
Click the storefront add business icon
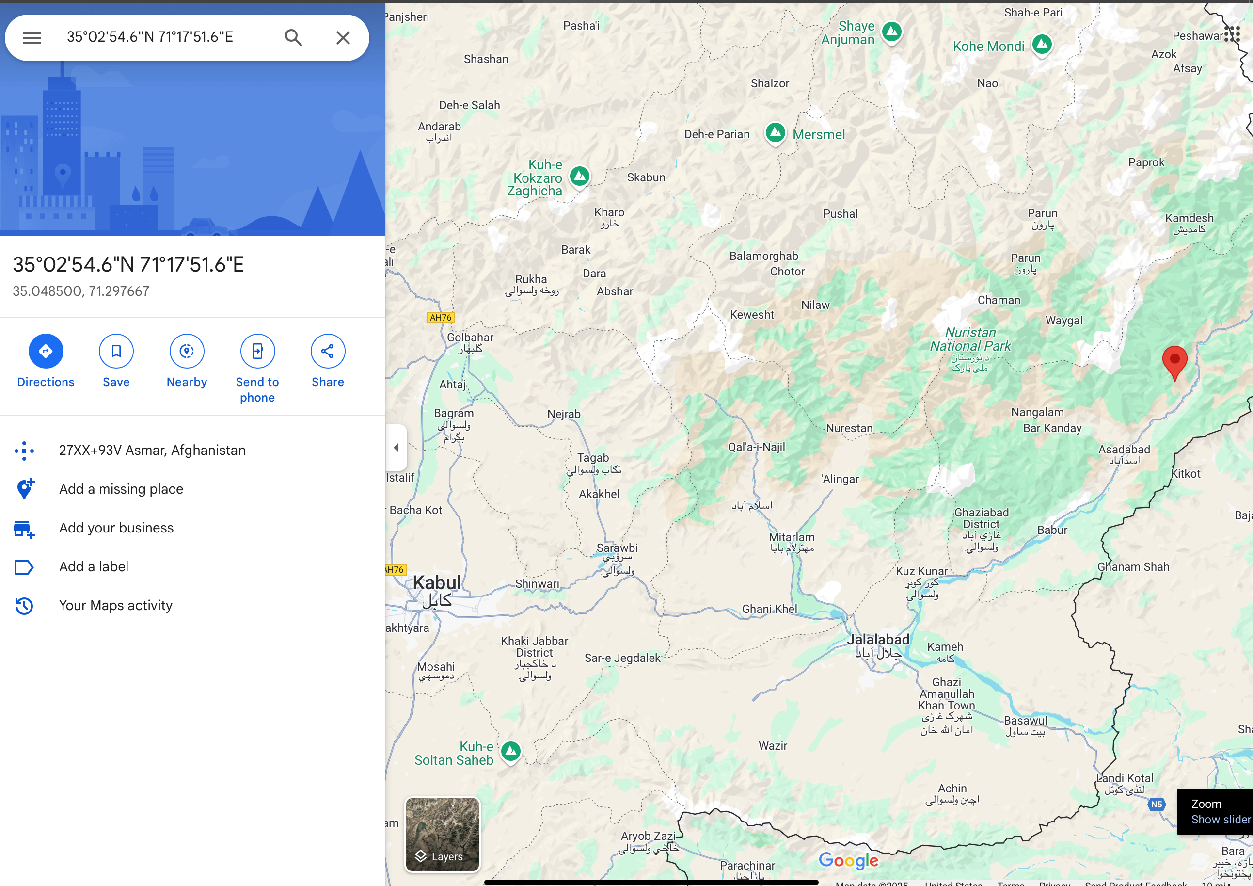25,529
